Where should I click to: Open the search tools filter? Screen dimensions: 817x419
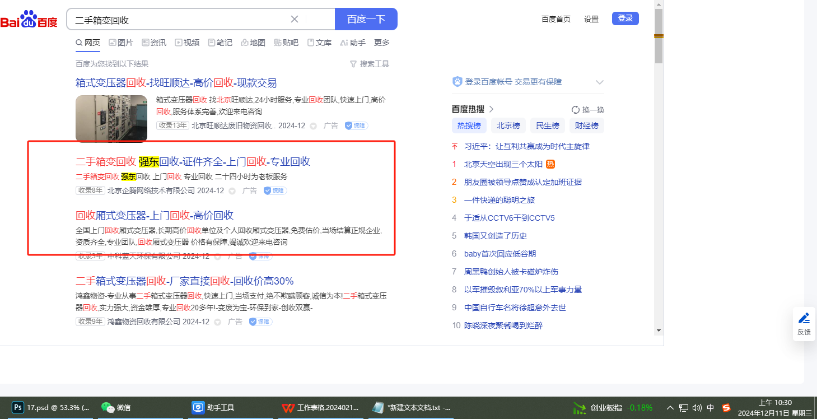coord(369,64)
